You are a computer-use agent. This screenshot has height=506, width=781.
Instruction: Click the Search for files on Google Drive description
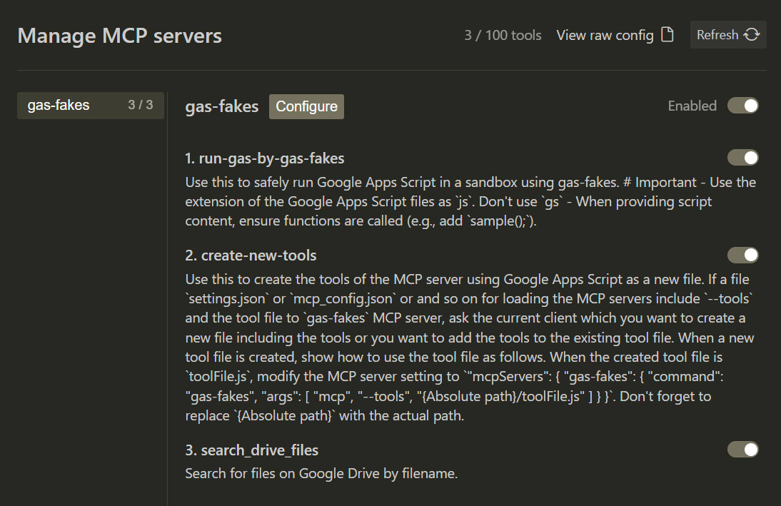(x=321, y=472)
